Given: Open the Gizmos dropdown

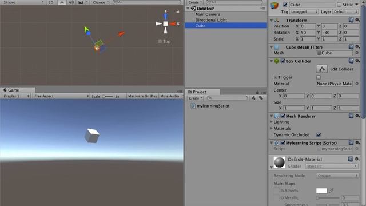Looking at the screenshot, I should click(x=101, y=2).
